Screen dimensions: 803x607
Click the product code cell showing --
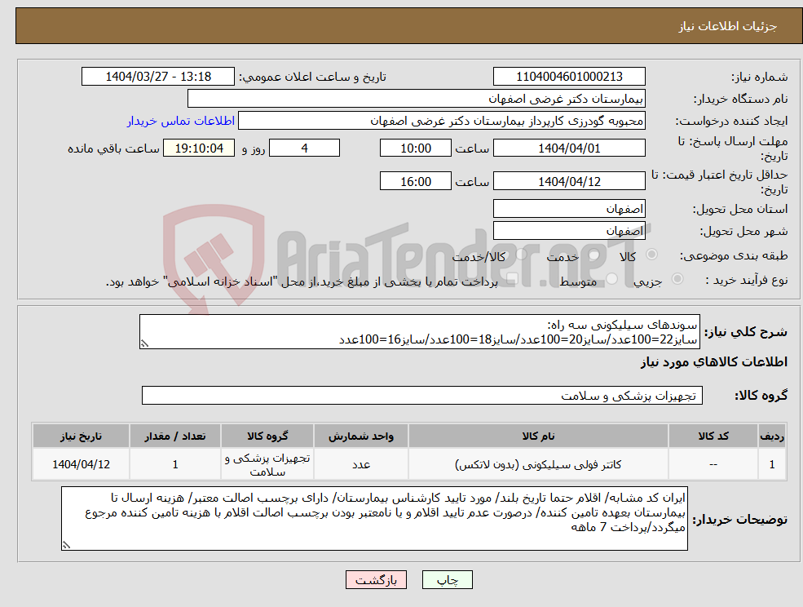(713, 464)
